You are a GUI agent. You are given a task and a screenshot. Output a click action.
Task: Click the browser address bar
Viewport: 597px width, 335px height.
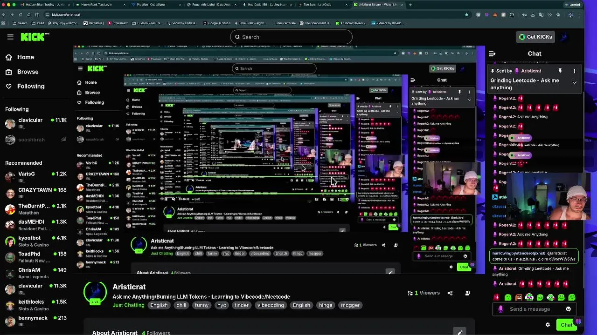[257, 14]
